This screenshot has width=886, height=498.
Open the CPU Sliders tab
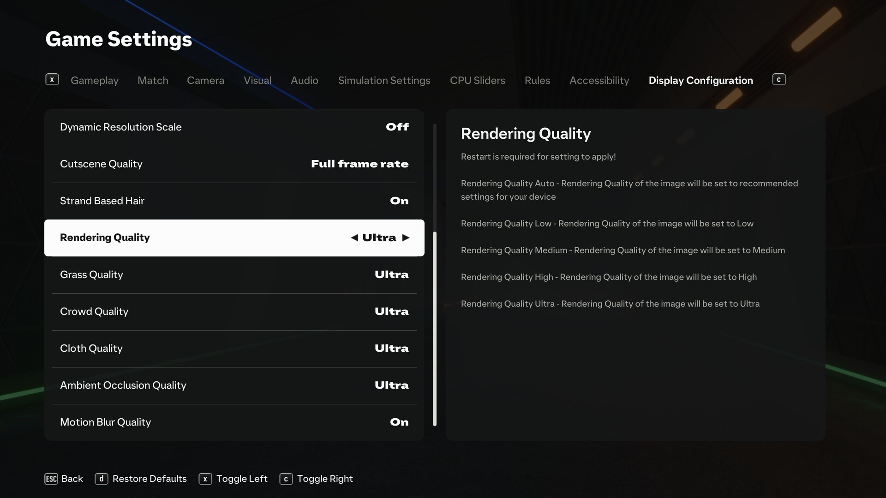tap(477, 81)
